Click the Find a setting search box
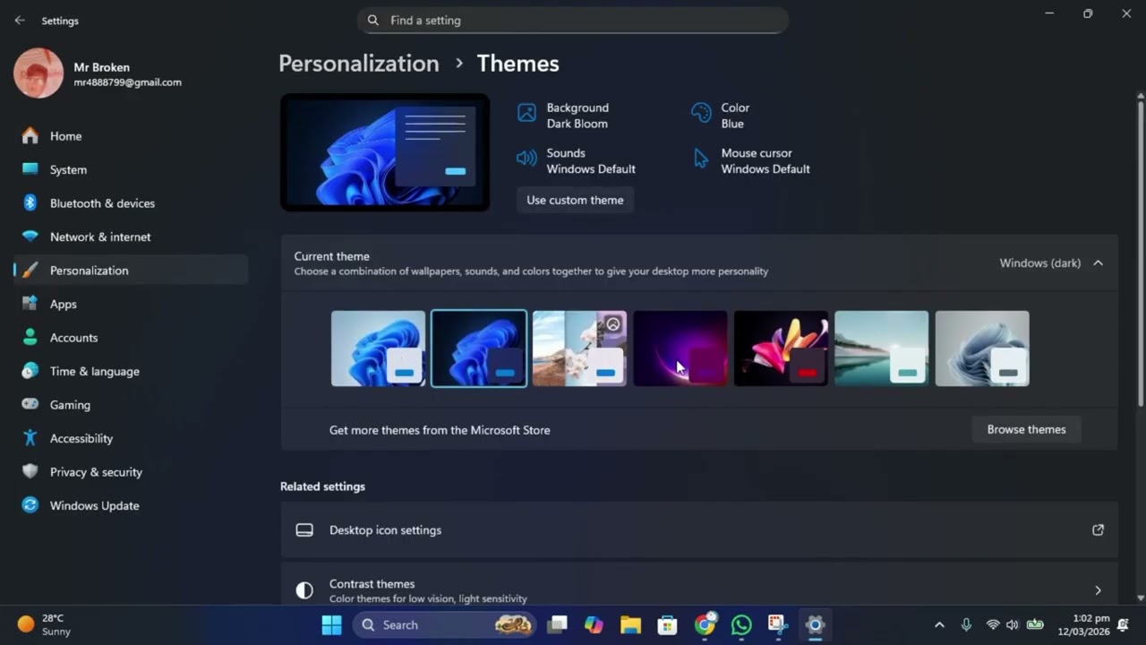This screenshot has height=645, width=1146. coord(573,20)
